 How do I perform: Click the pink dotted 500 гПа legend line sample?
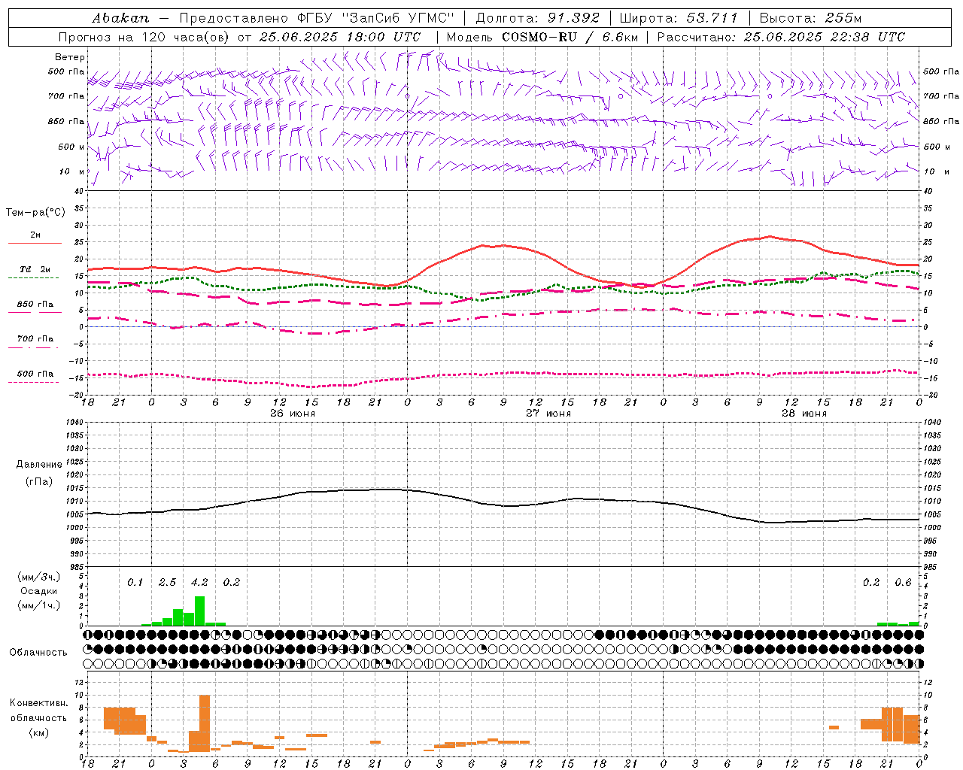click(x=34, y=382)
